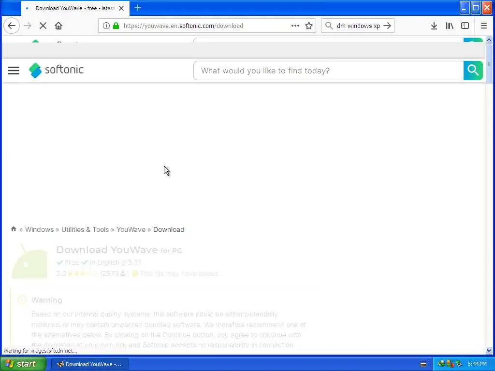Click the YouWave Android app icon
This screenshot has width=495, height=371.
click(x=29, y=261)
